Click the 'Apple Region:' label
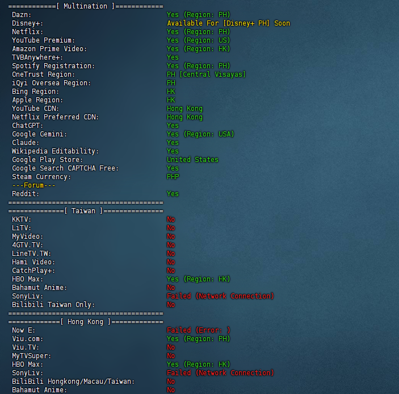This screenshot has height=394, width=399. coord(37,100)
